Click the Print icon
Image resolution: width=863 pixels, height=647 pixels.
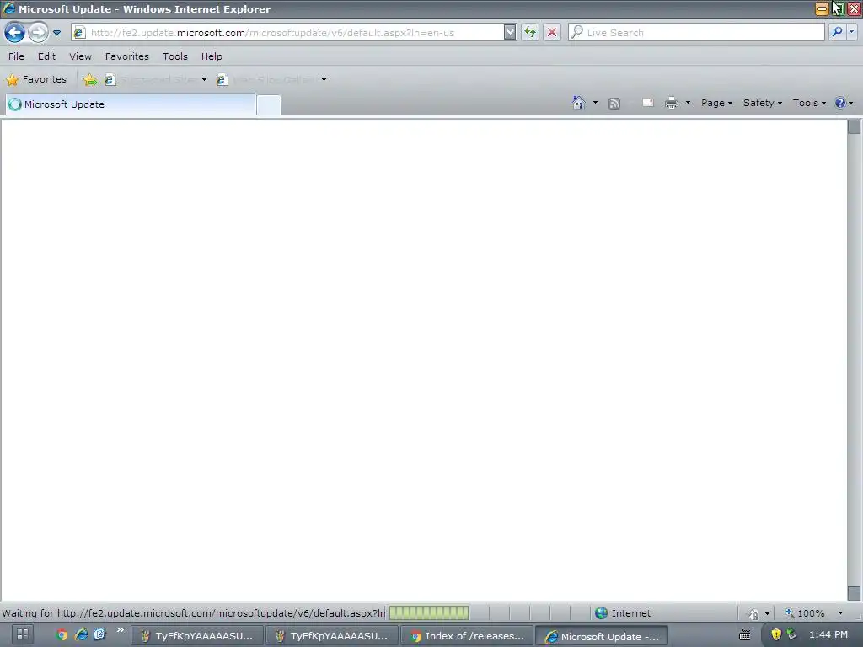click(x=672, y=103)
